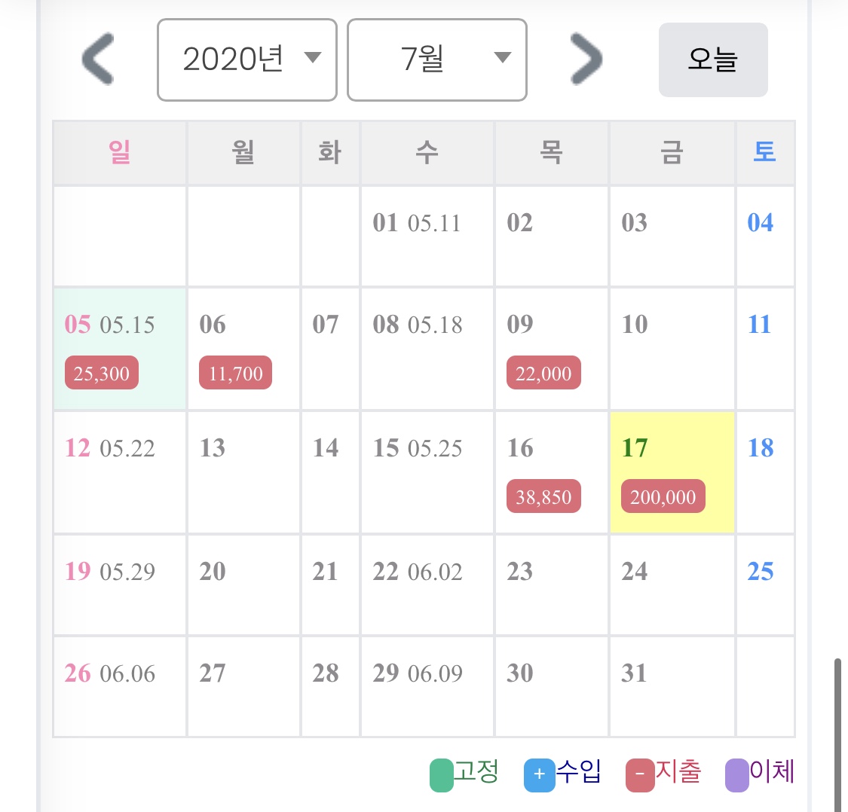Select Sunday the 12th date cell
848x812 pixels.
120,472
